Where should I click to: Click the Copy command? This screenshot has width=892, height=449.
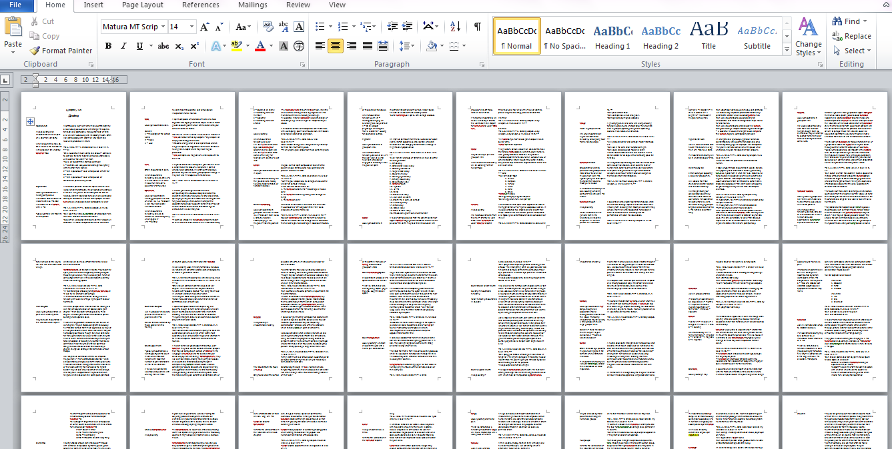click(x=45, y=36)
